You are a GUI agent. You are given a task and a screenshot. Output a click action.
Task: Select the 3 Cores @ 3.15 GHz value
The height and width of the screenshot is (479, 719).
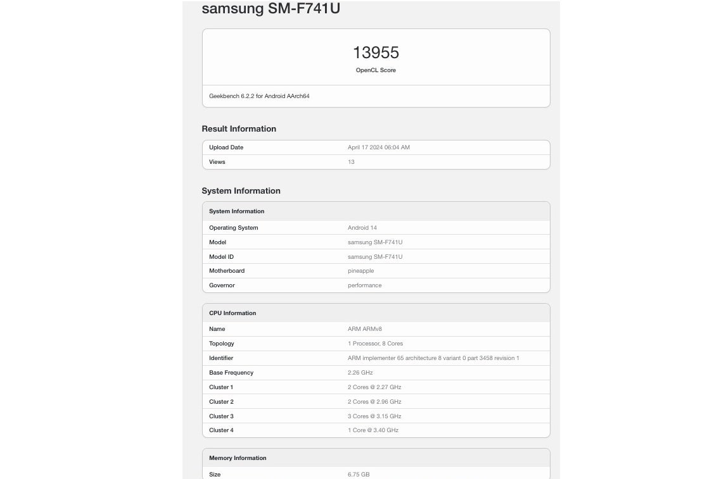pyautogui.click(x=374, y=416)
